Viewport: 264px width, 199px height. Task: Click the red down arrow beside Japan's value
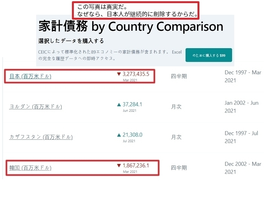pos(119,74)
